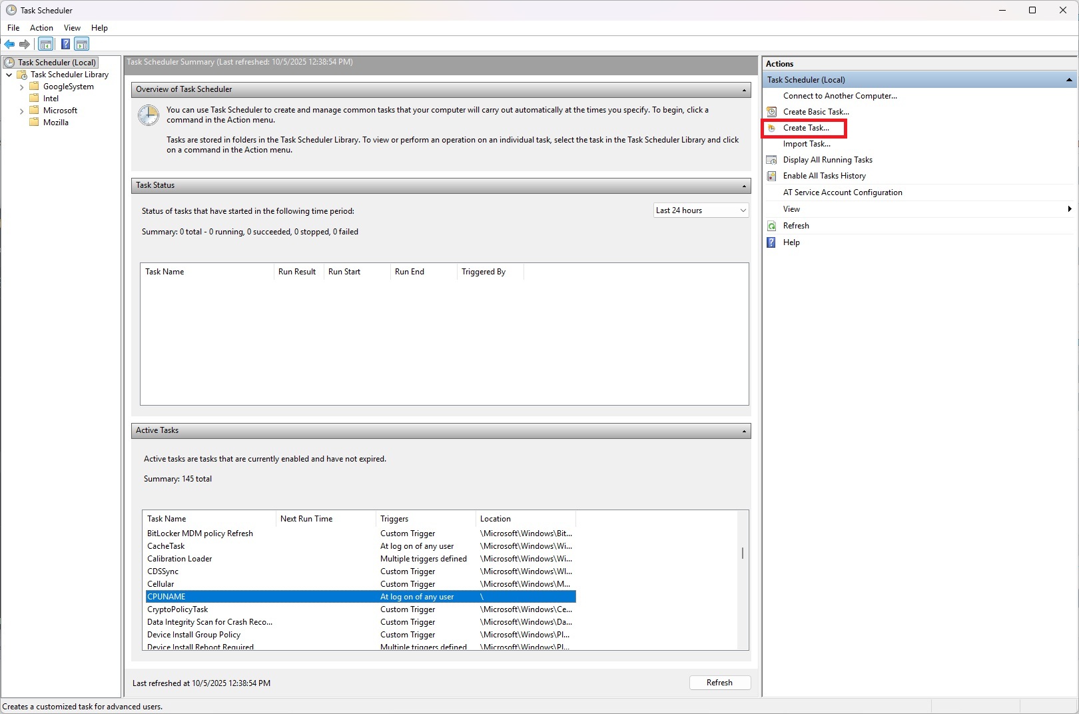The height and width of the screenshot is (714, 1079).
Task: Collapse the Active Tasks section
Action: pyautogui.click(x=744, y=431)
